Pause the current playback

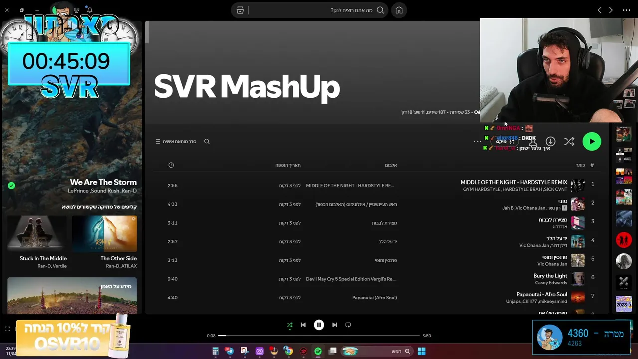[319, 325]
